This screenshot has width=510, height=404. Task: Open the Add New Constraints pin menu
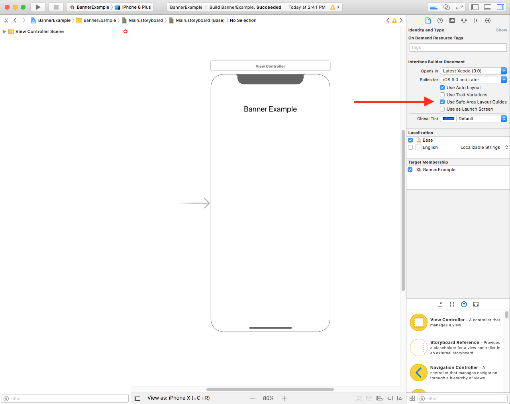(389, 398)
